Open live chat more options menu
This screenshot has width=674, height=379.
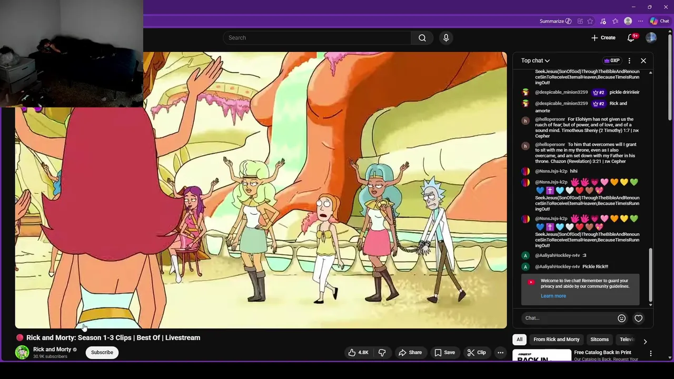point(629,61)
